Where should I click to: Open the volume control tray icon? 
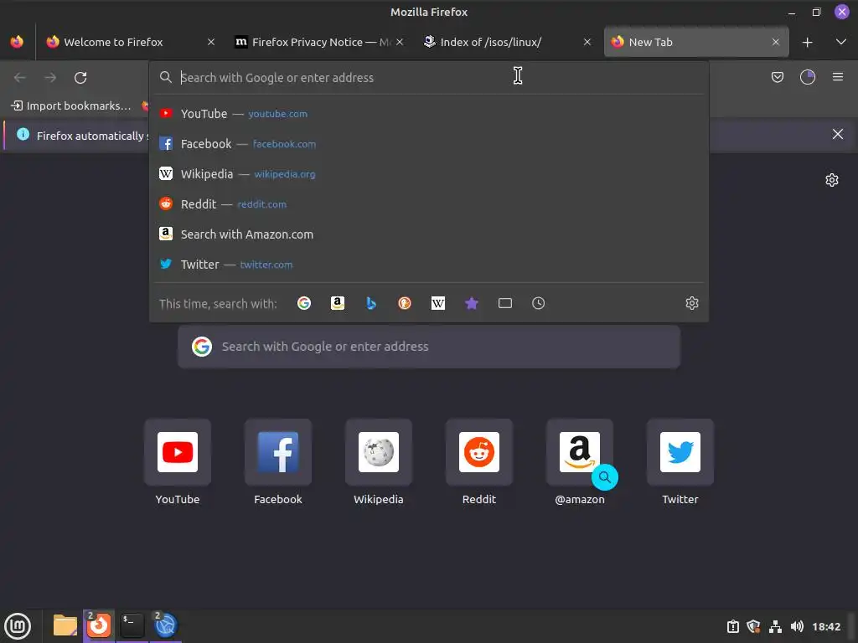[797, 626]
